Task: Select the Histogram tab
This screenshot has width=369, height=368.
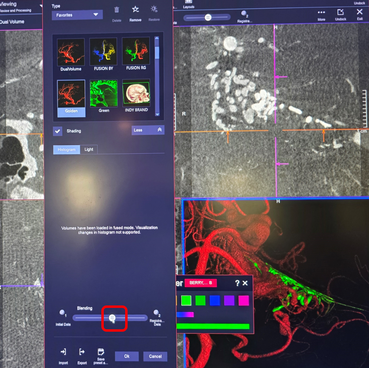Action: [x=67, y=149]
